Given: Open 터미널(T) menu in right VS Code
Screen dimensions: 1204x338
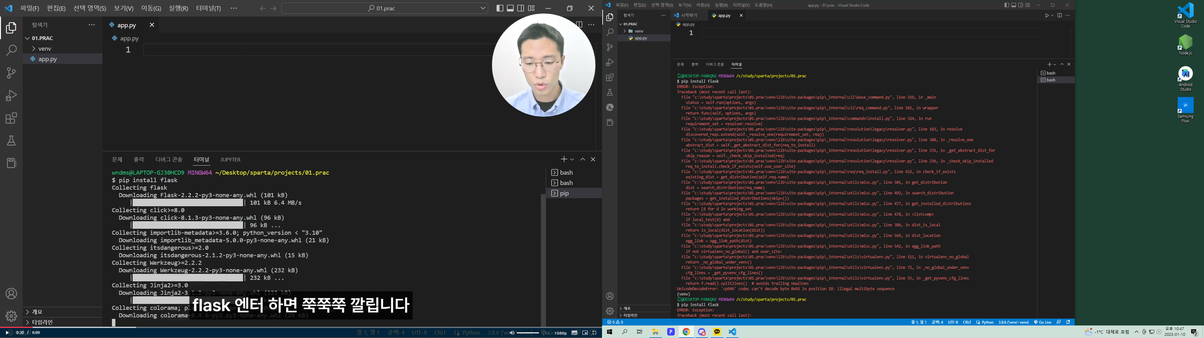Looking at the screenshot, I should click(x=741, y=5).
